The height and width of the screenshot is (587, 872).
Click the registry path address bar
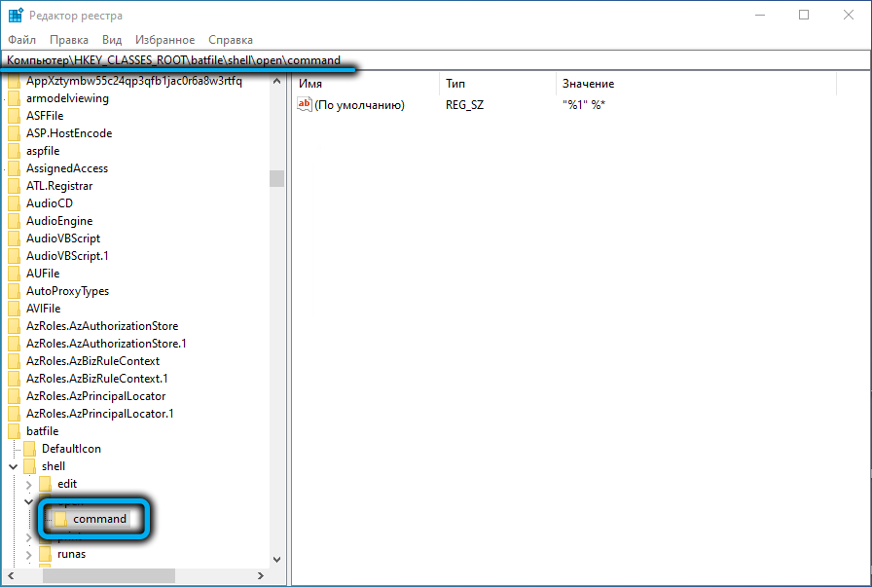[436, 60]
